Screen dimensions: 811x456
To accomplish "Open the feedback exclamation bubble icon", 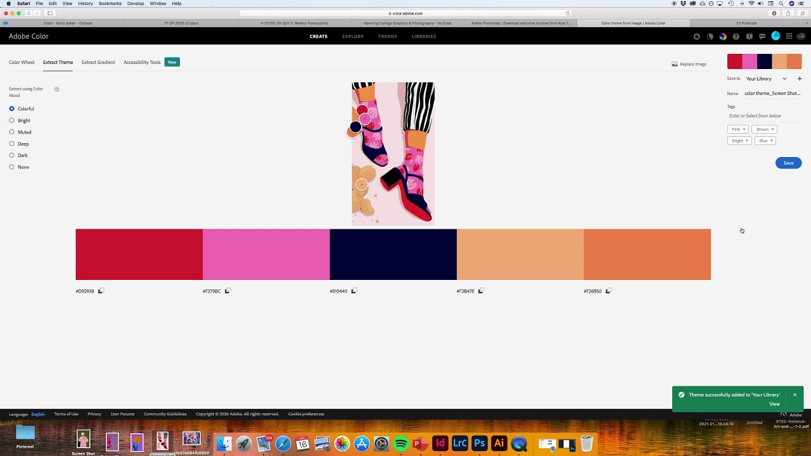I will coord(750,37).
